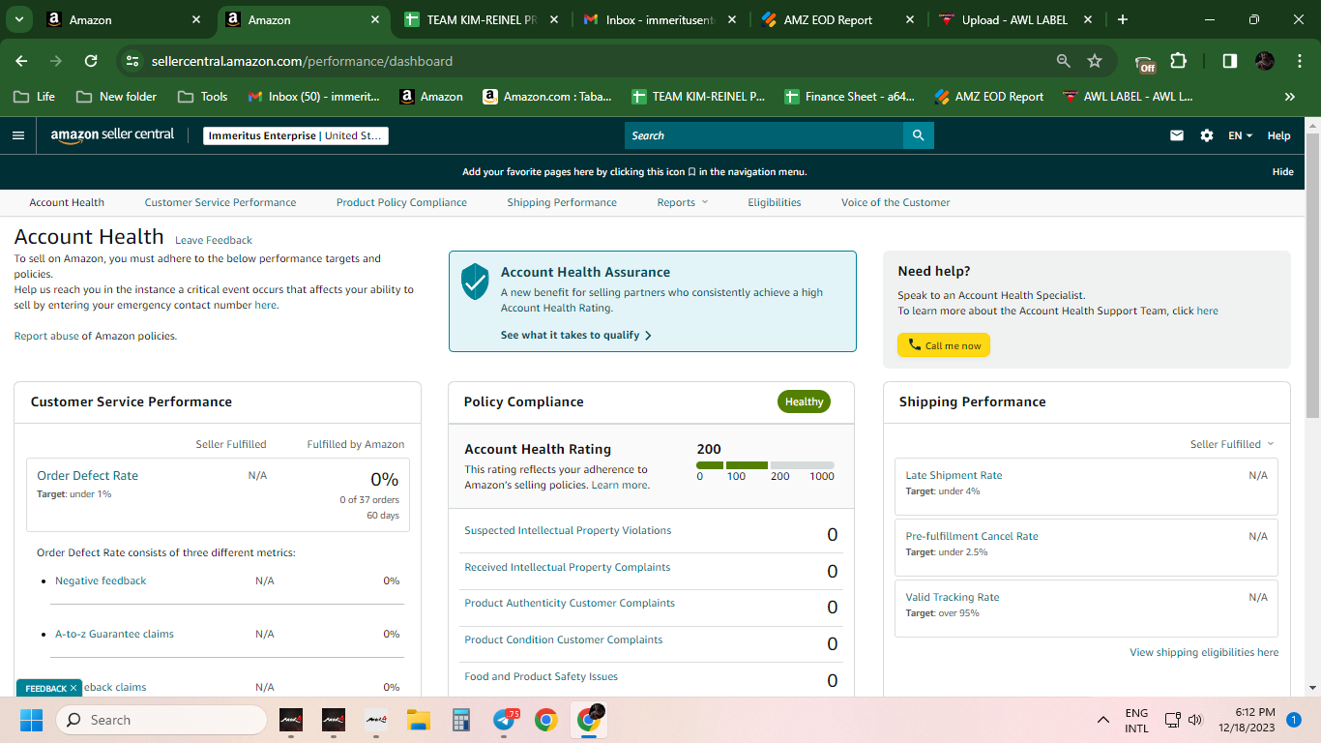Click the Windows taskbar Search box
The image size is (1321, 743).
tap(161, 720)
